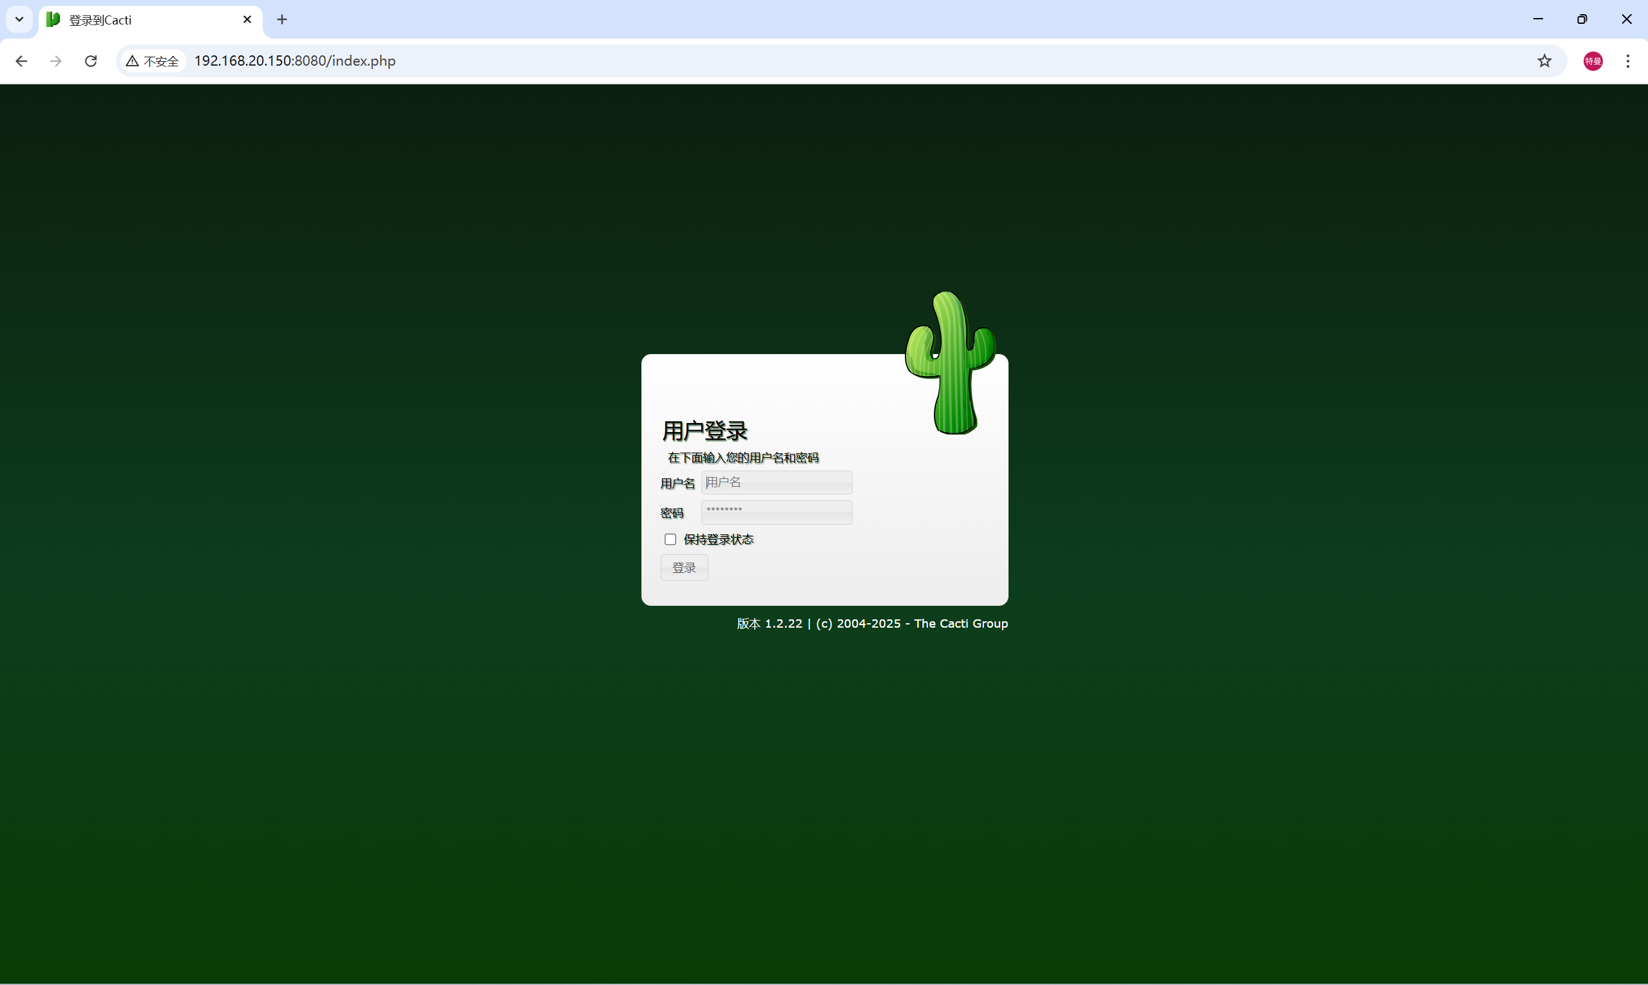Click the 密码 field label
Image resolution: width=1648 pixels, height=985 pixels.
pyautogui.click(x=671, y=513)
